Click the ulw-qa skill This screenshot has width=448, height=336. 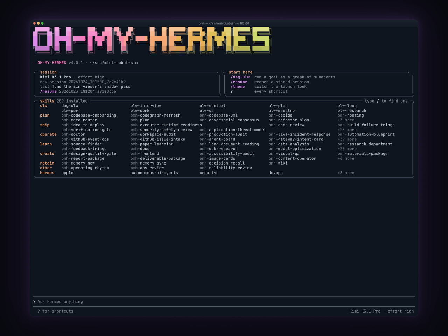point(206,111)
